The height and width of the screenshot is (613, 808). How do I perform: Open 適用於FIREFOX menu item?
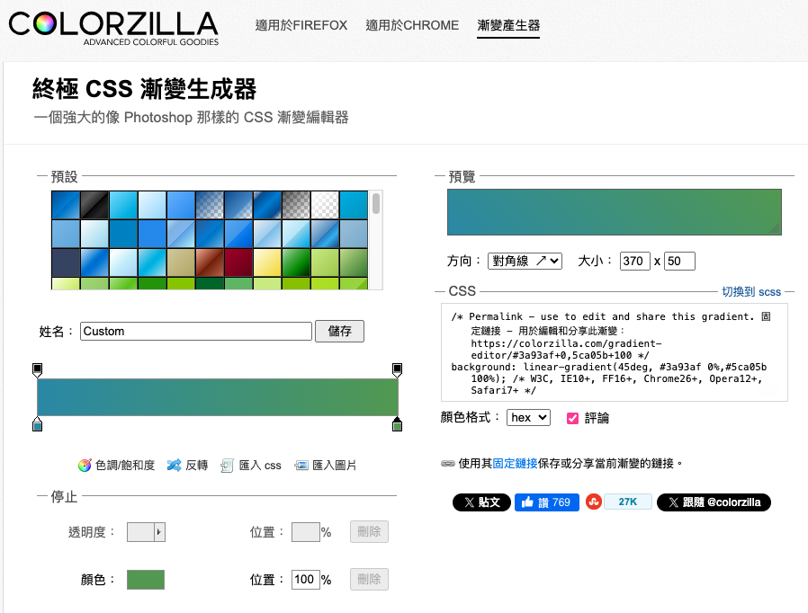pos(301,25)
